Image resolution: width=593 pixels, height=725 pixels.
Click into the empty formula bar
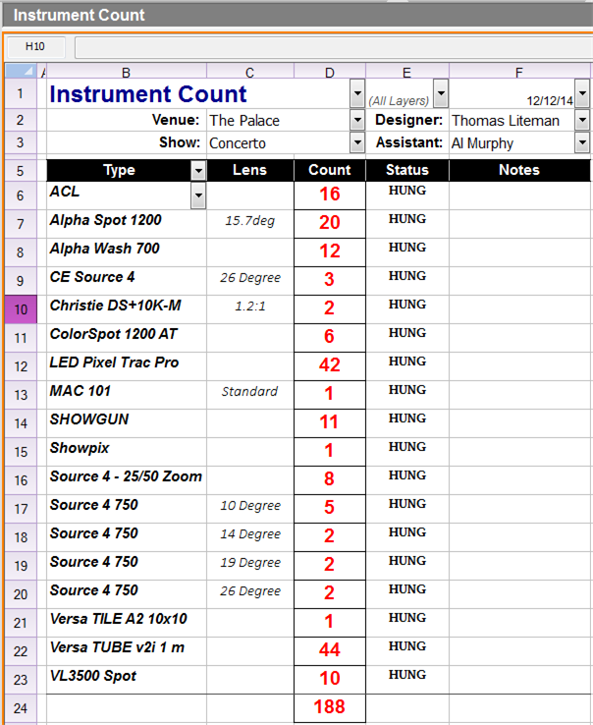pos(334,47)
